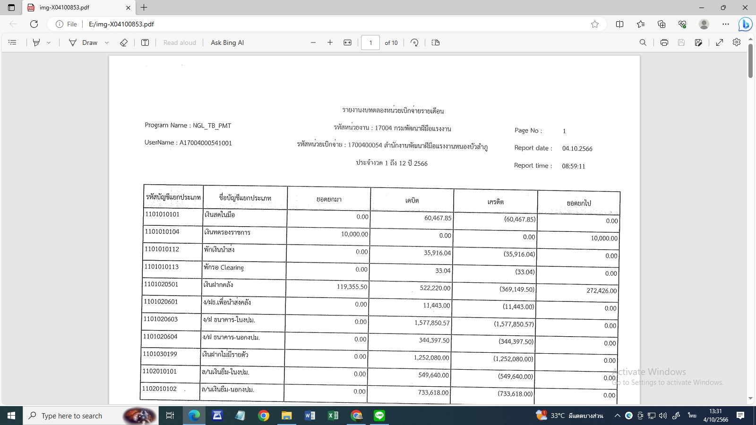Open a new browser tab
The image size is (756, 425).
[144, 8]
